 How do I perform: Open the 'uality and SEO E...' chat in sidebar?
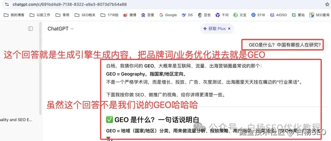16,120
